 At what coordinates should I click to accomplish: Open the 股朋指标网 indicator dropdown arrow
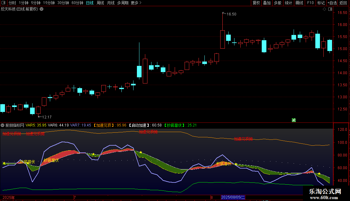[x=2, y=125]
